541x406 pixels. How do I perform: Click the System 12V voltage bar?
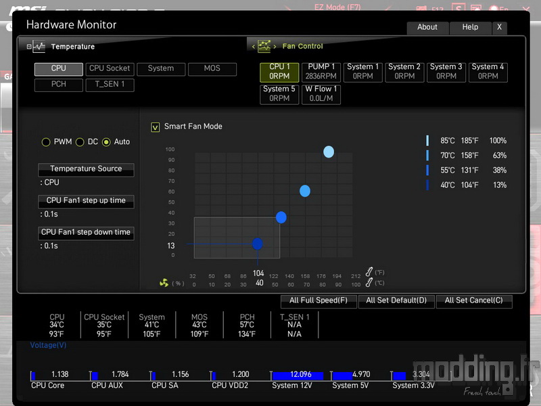tap(298, 376)
